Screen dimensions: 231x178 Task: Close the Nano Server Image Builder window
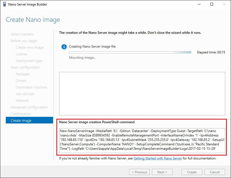[224, 4]
